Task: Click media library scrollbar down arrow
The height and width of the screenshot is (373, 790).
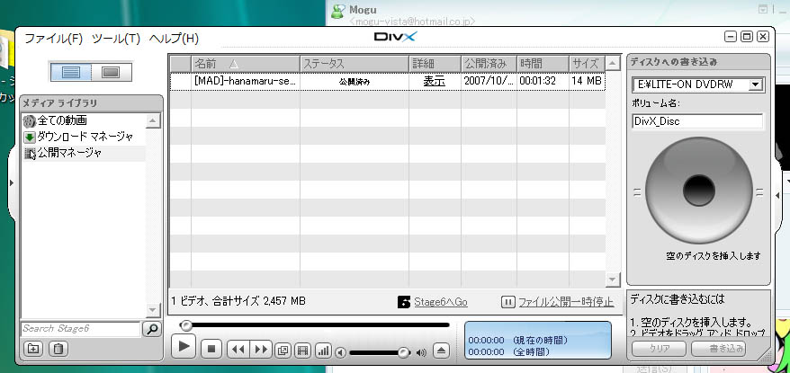Action: pyautogui.click(x=153, y=309)
